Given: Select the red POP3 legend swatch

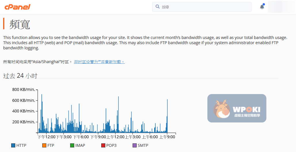Looking at the screenshot, I should click(x=103, y=145).
